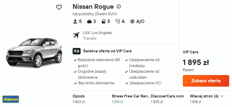Open info icon next to Nissan Rogue
The width and height of the screenshot is (232, 107).
[x=119, y=6]
